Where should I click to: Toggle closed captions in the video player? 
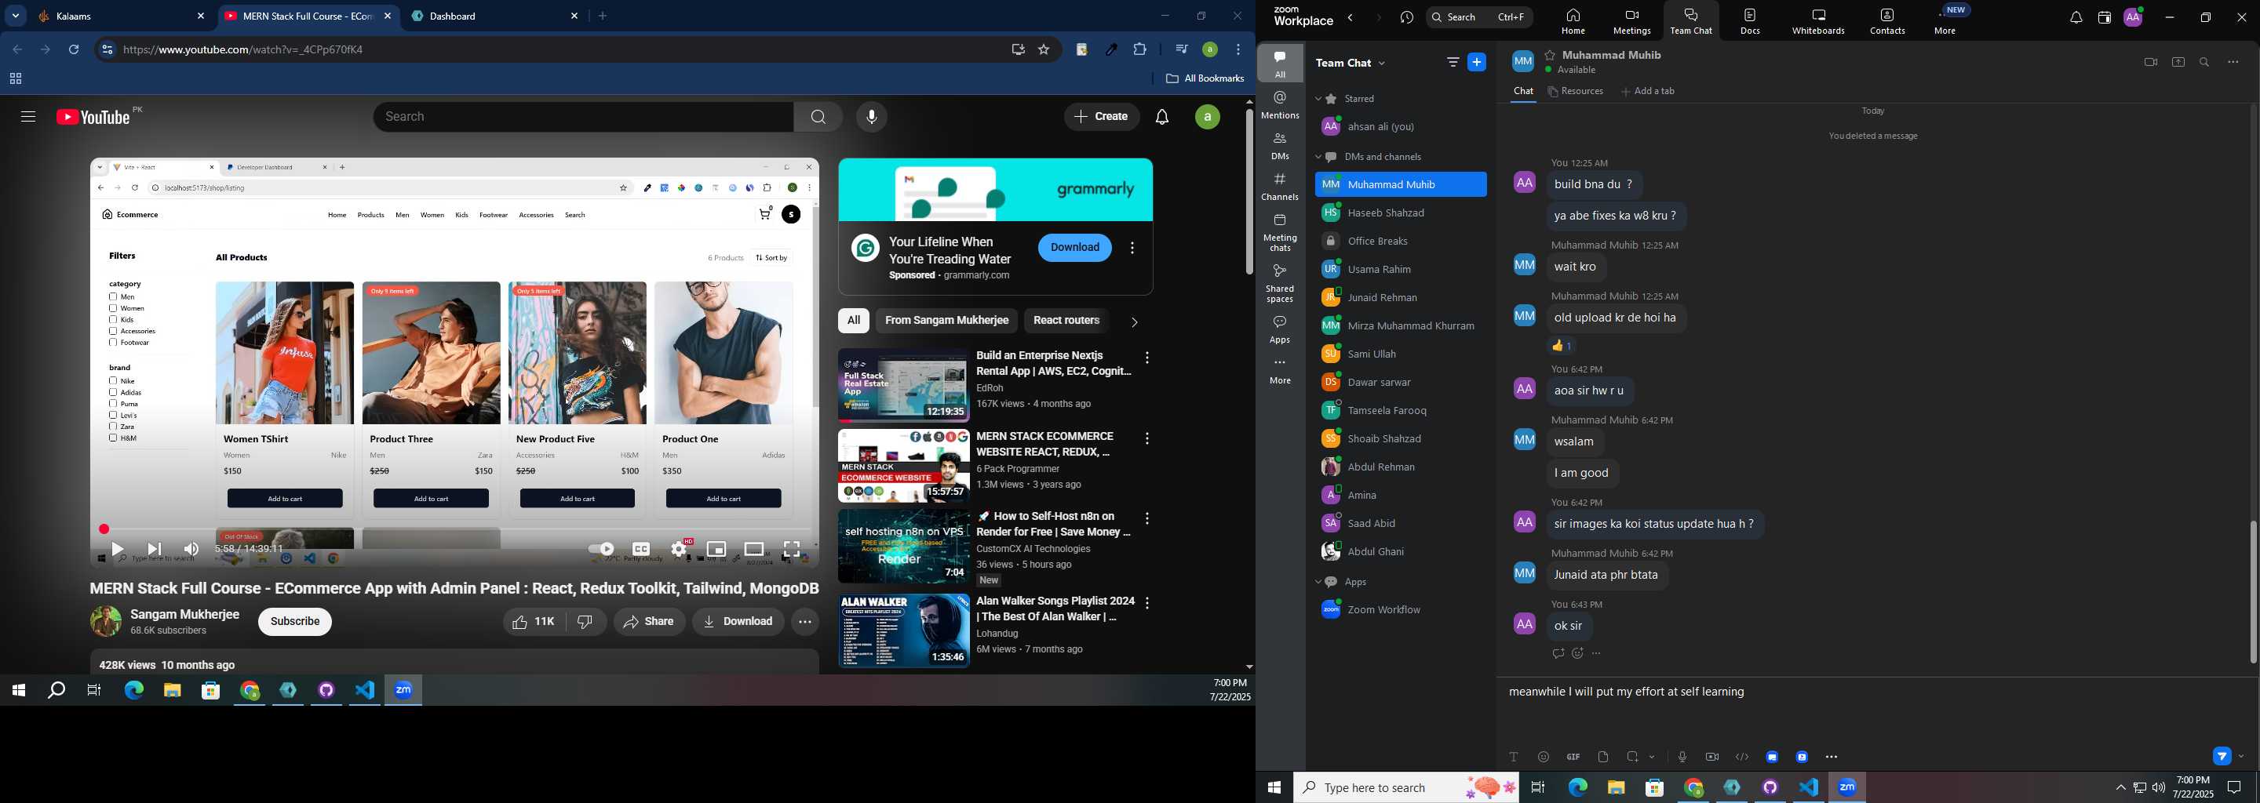pyautogui.click(x=641, y=549)
